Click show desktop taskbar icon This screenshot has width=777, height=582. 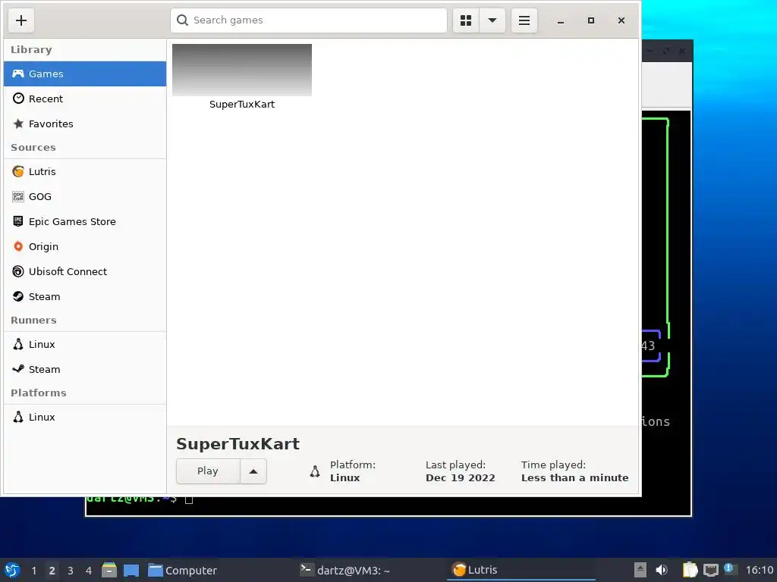(x=131, y=571)
